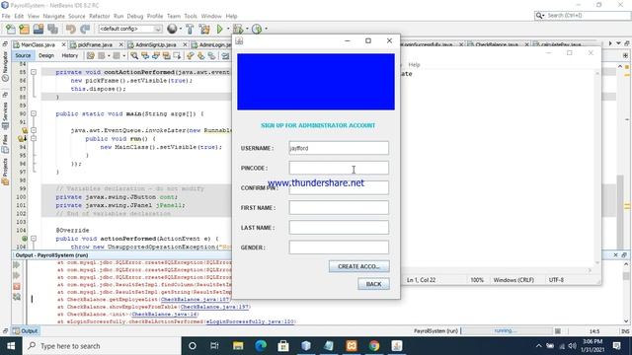Screen dimensions: 632x355
Task: Close the pickFrame.java editor tab
Action: pos(120,44)
